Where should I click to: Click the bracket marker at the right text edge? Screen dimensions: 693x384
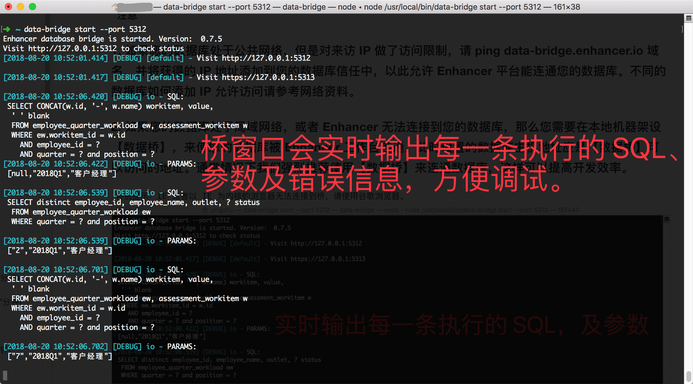coord(682,29)
